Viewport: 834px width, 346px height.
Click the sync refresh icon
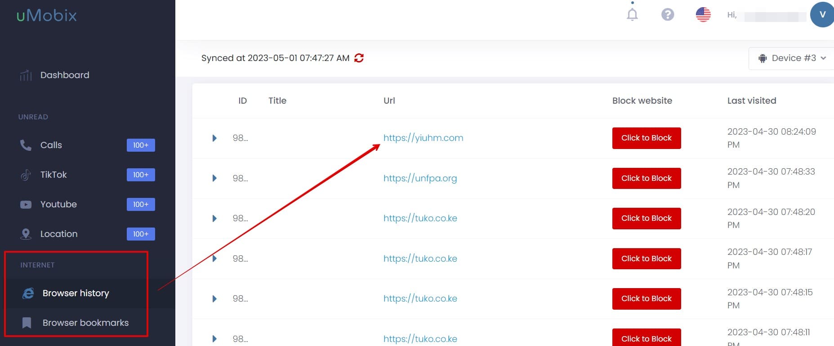tap(359, 58)
